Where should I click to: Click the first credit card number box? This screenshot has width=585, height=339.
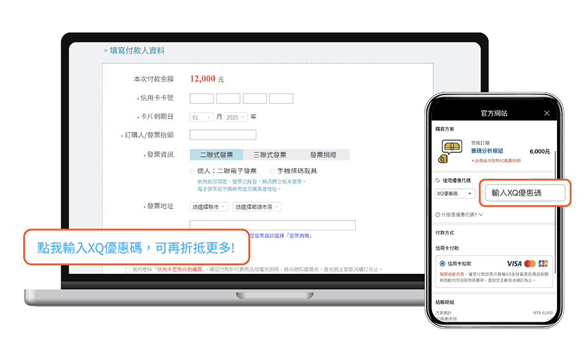(x=202, y=98)
